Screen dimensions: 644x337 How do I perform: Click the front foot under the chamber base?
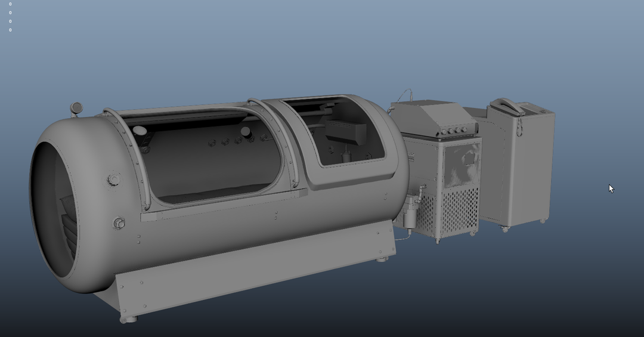pyautogui.click(x=128, y=319)
